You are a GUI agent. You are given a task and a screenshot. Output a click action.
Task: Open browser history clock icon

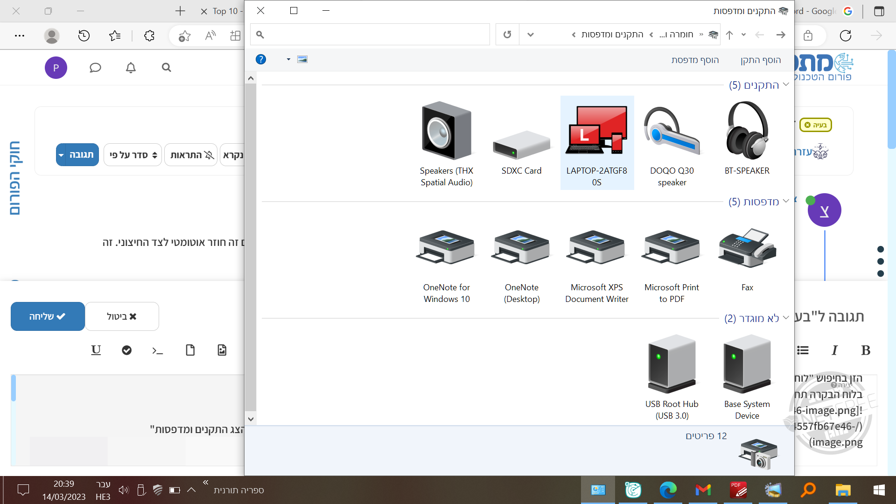click(84, 35)
